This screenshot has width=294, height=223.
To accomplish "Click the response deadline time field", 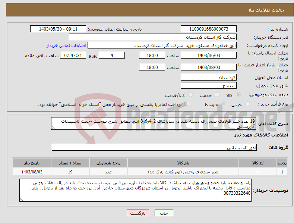I will 152,55.
